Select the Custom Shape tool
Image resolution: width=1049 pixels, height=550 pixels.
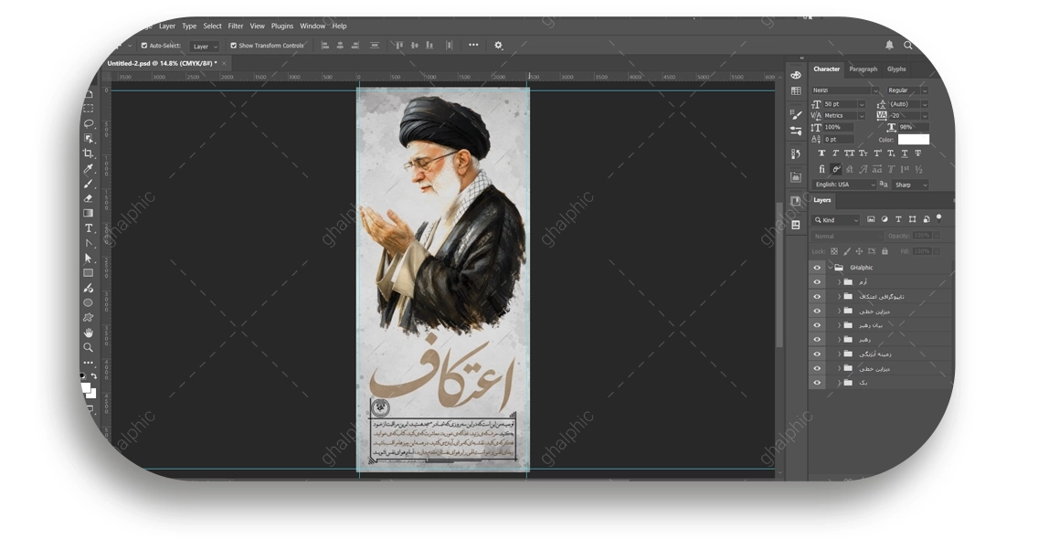tap(89, 318)
